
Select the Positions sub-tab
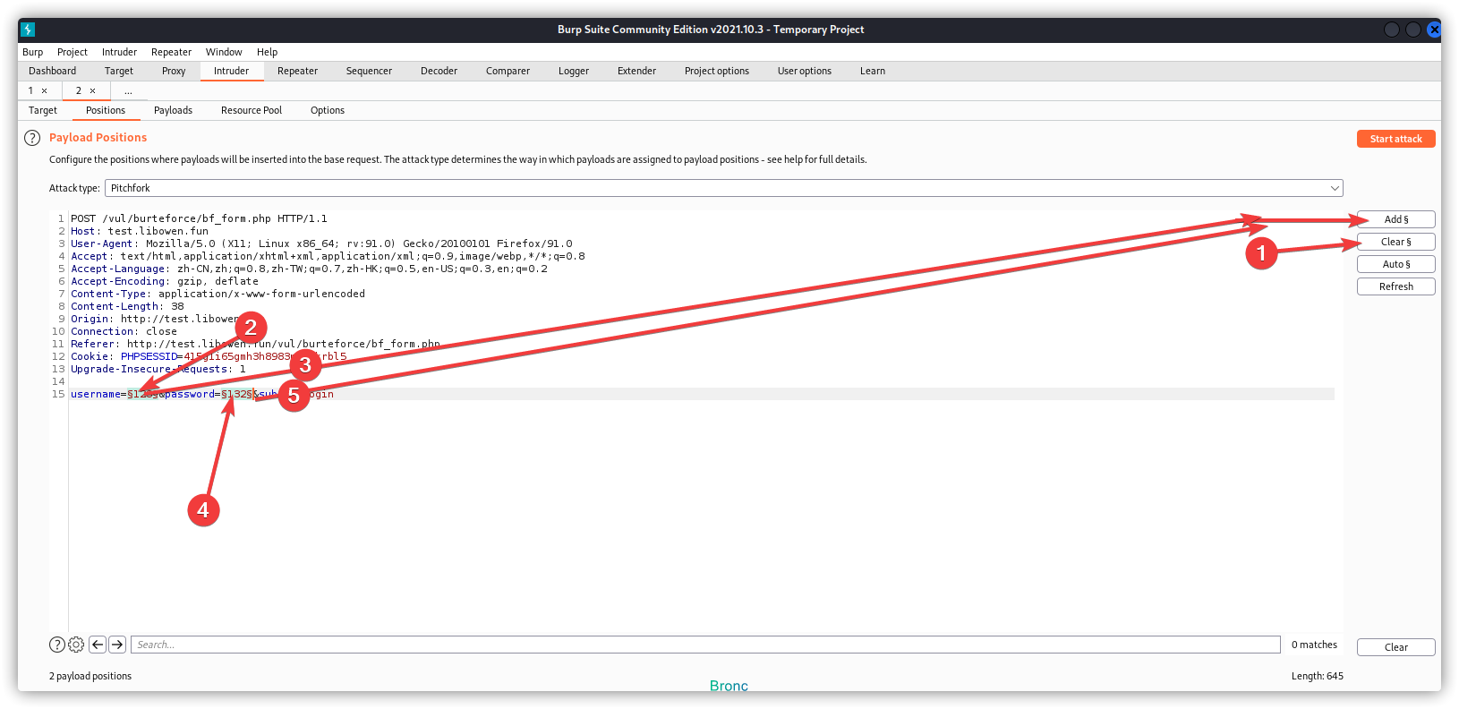point(106,110)
